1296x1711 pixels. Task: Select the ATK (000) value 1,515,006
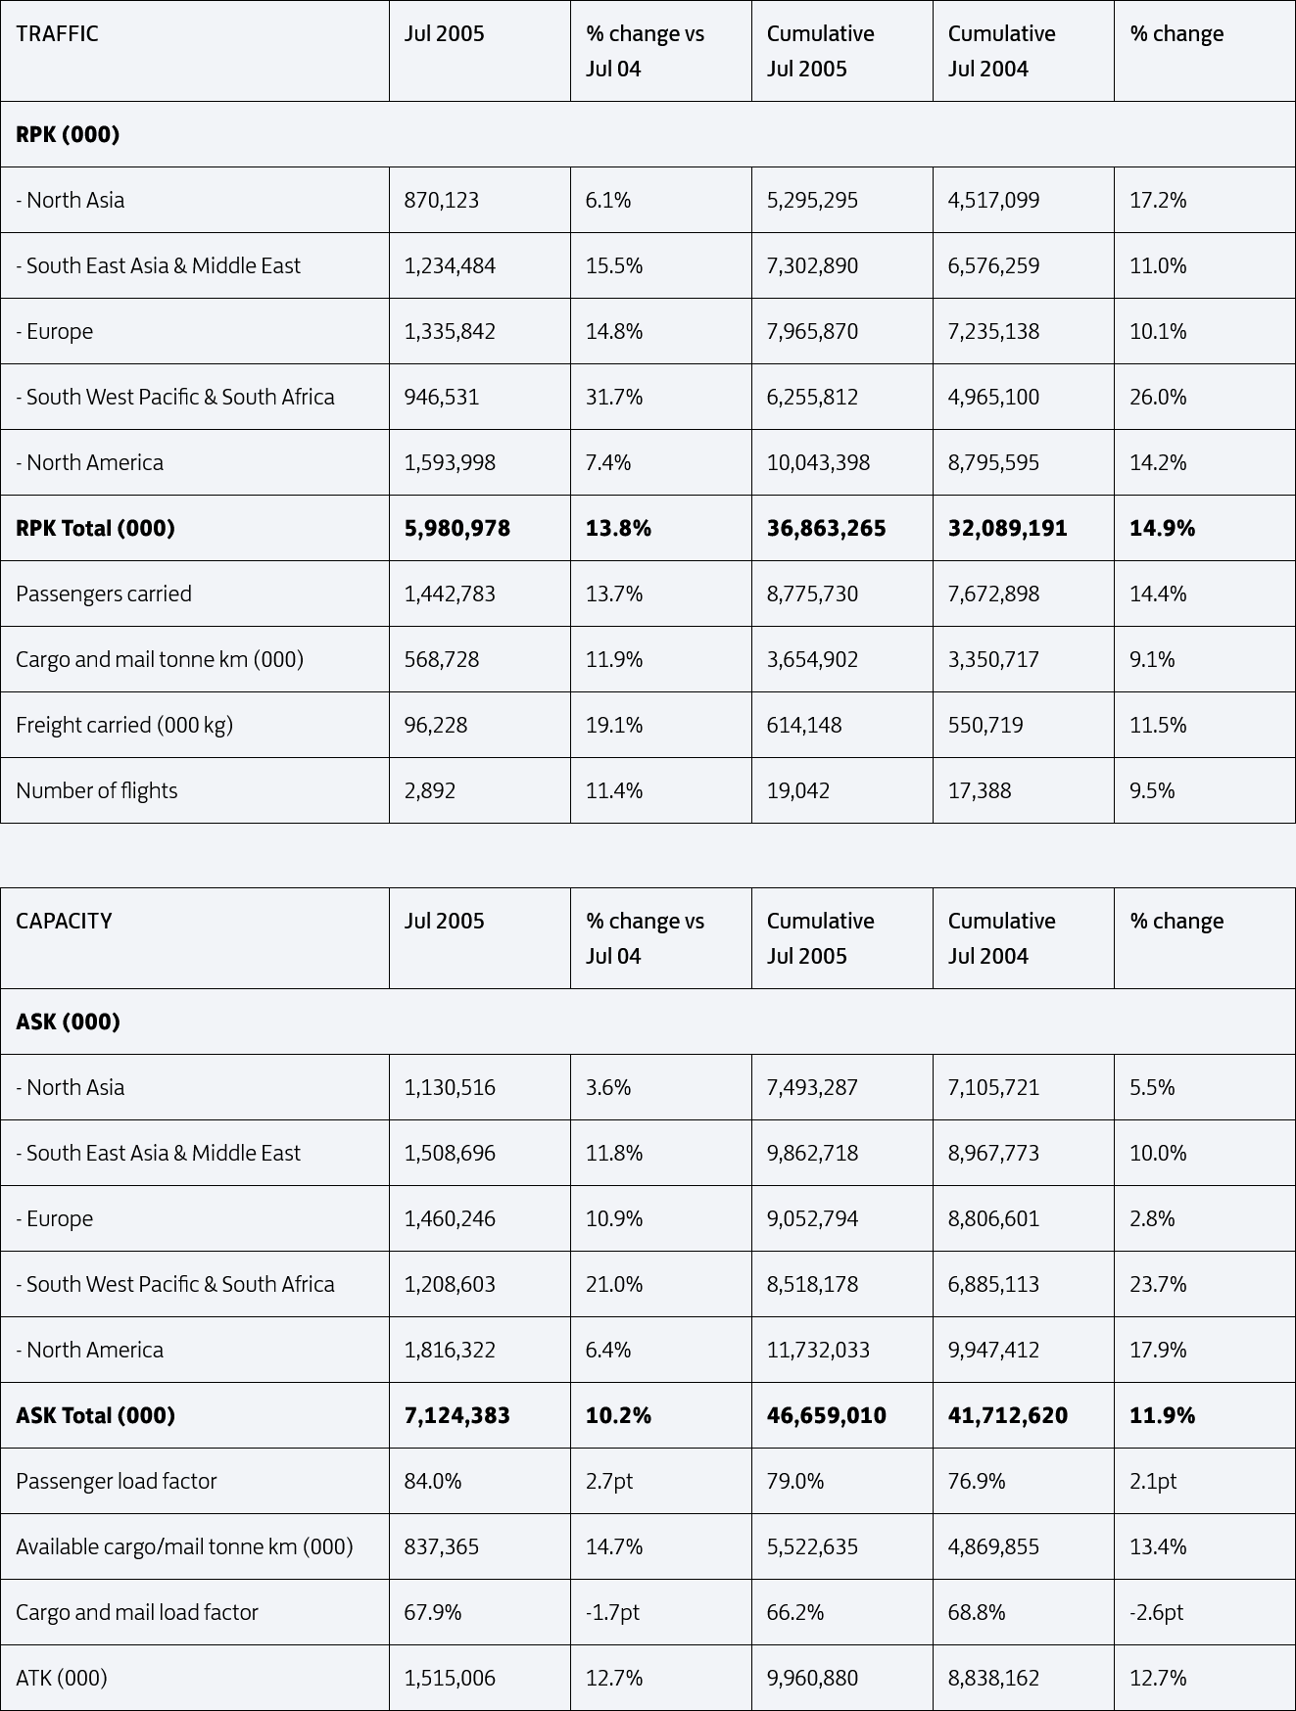tap(480, 1678)
